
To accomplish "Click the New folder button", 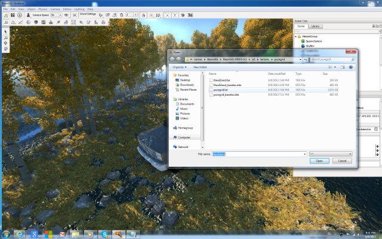I will point(200,67).
